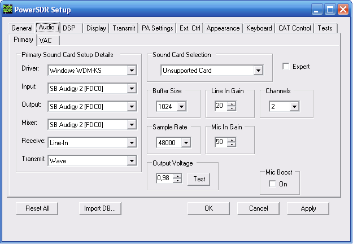353x244 pixels.
Task: Open the Driver dropdown list
Action: (x=132, y=71)
